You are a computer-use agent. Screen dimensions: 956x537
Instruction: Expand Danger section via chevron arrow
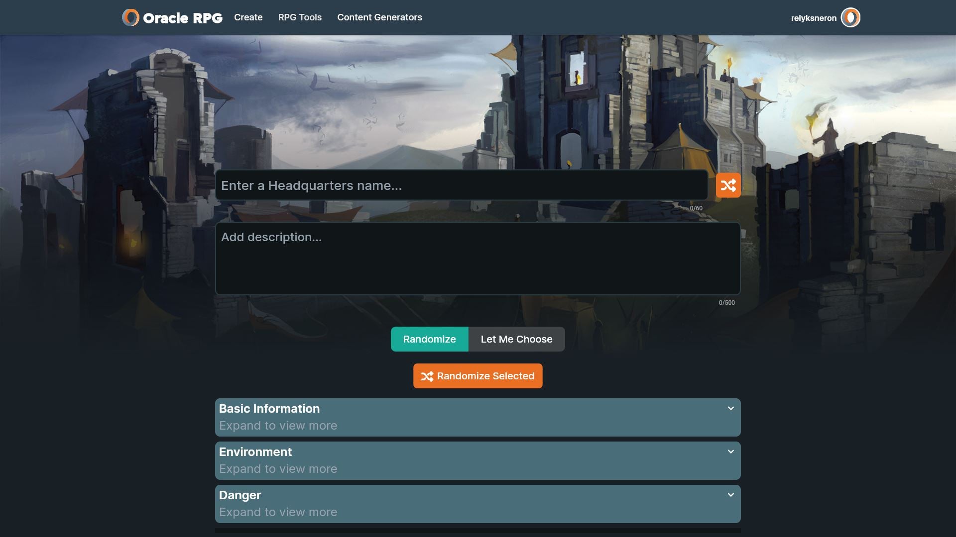click(730, 495)
